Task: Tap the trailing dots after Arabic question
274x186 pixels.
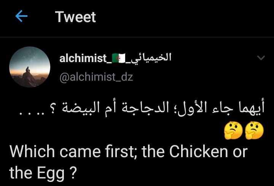Action: click(x=32, y=113)
